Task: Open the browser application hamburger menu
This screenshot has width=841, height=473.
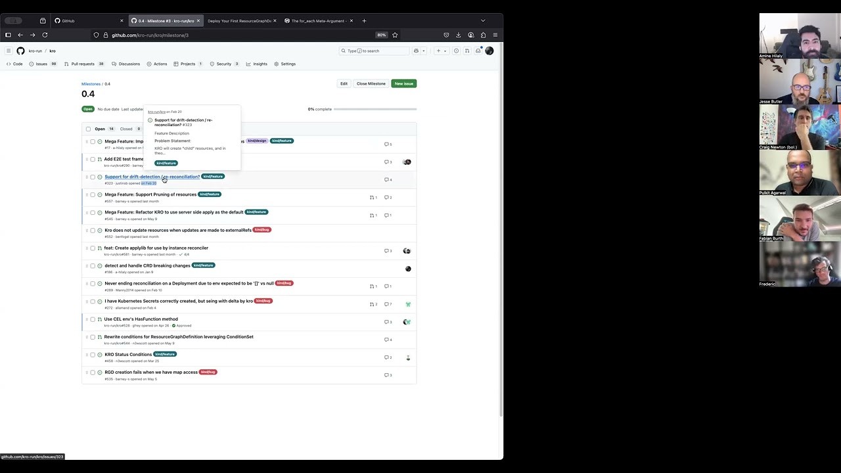Action: coord(495,35)
